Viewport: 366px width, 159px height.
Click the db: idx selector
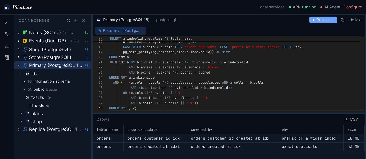(x=355, y=20)
